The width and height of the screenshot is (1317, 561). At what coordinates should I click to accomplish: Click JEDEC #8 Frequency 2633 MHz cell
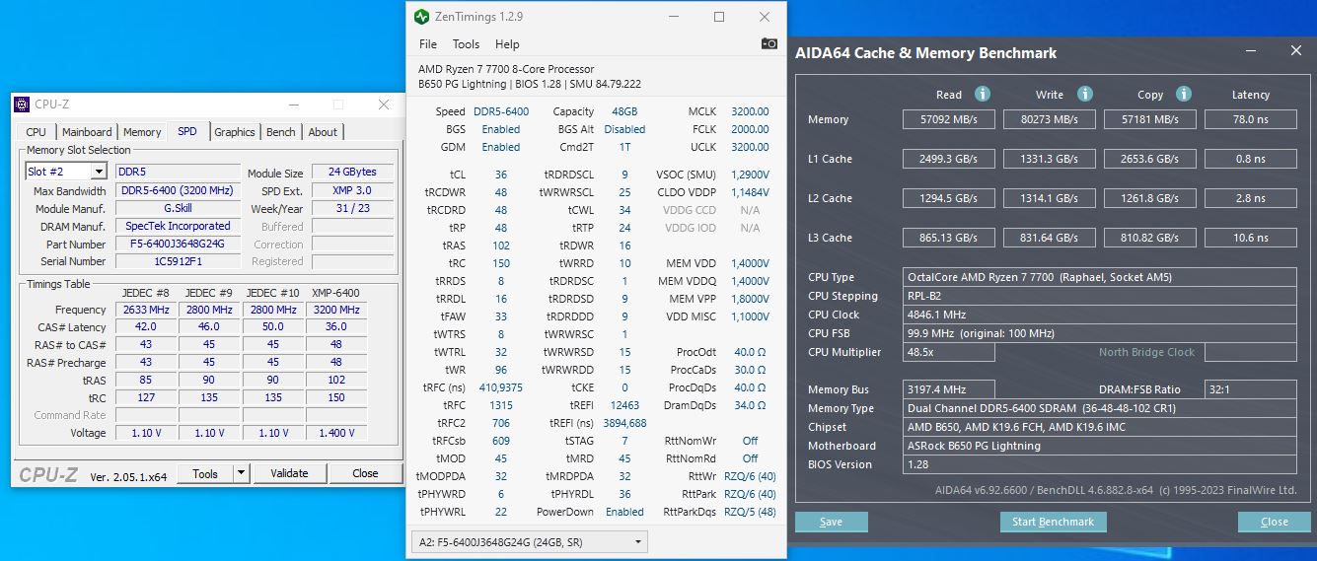144,310
